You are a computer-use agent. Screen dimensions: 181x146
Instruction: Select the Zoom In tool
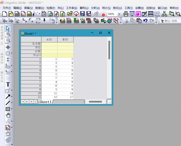pyautogui.click(x=8, y=35)
